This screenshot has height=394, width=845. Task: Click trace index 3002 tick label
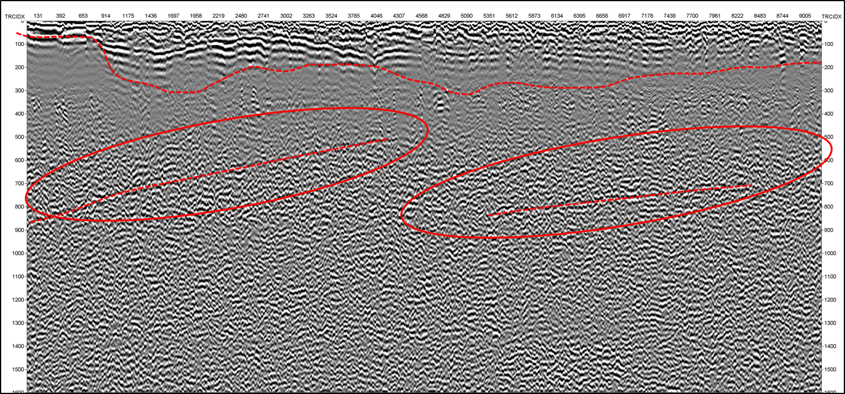pos(286,16)
